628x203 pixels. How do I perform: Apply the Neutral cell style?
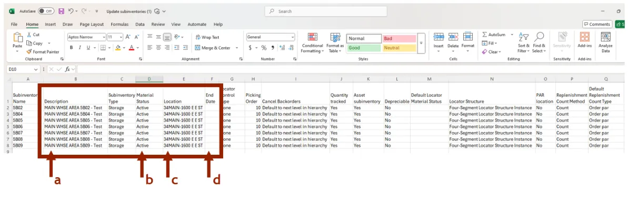[x=400, y=48]
